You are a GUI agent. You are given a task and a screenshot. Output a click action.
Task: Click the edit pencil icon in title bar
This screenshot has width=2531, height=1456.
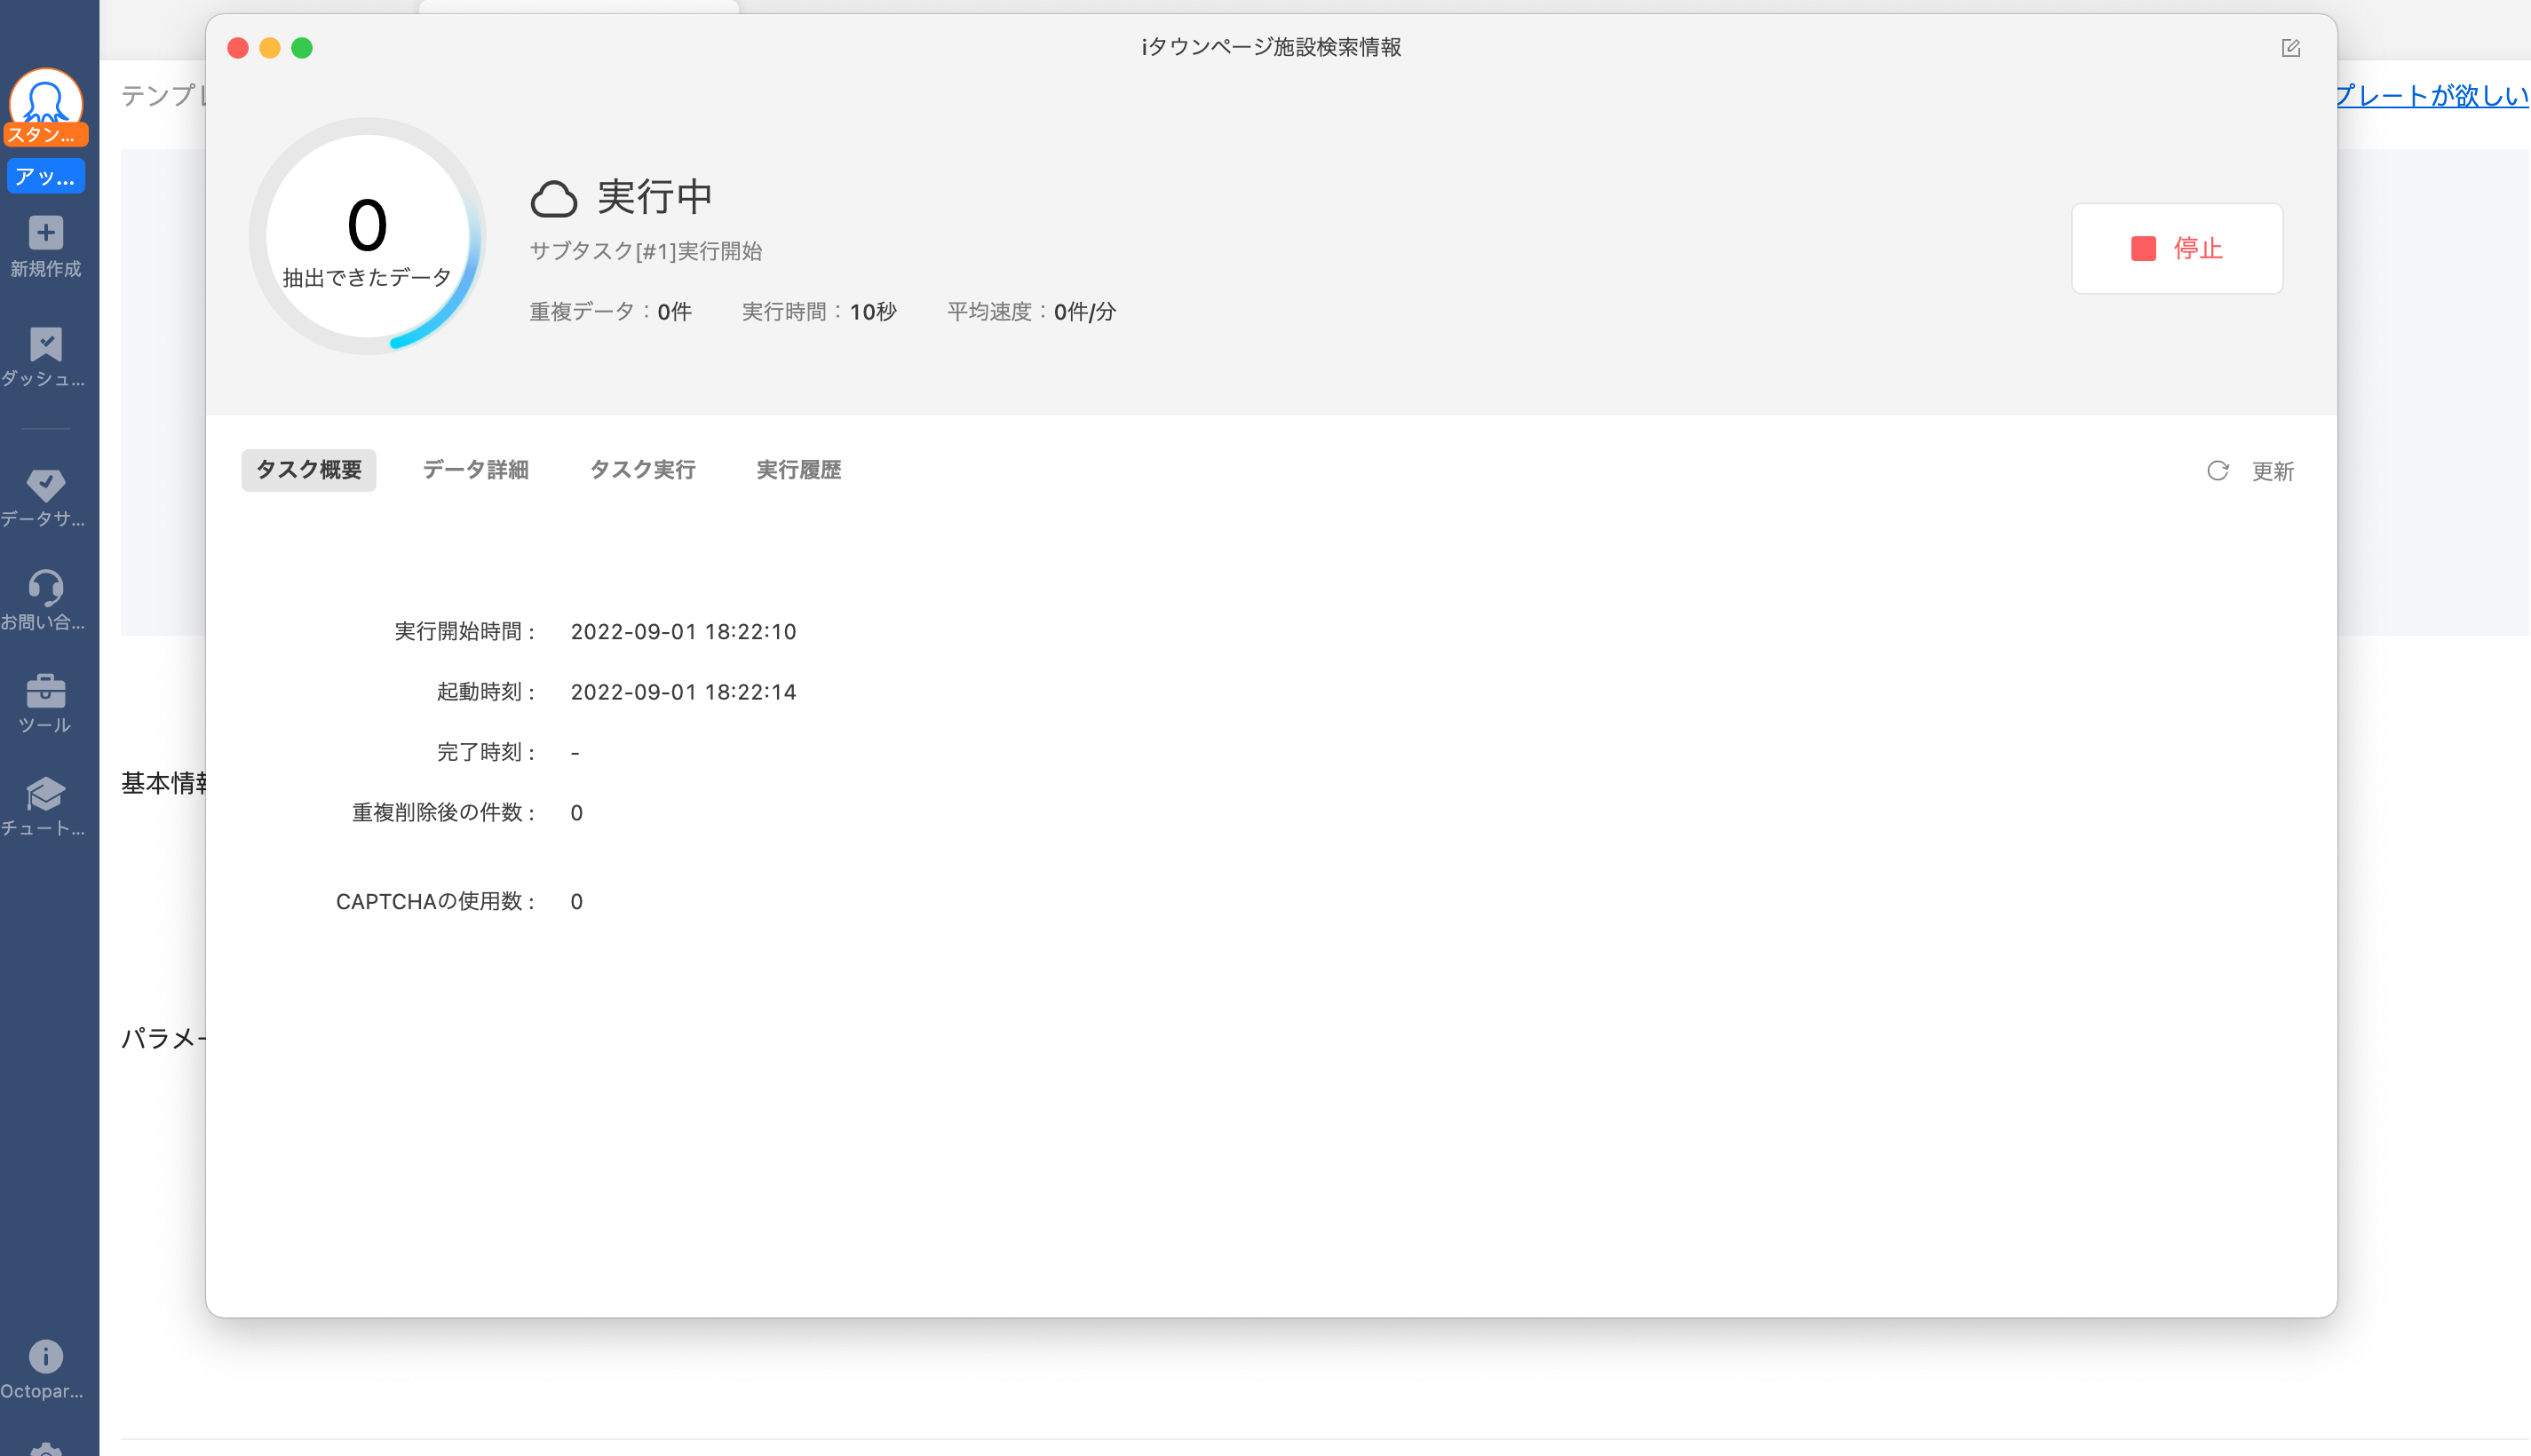point(2290,48)
